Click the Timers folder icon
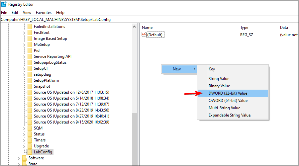Viewport: 299px width, 166px height. tap(30, 140)
